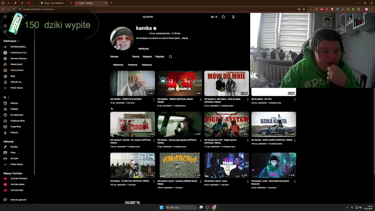Screen dimensions: 375x211
Task: Open YouTube Kids in sidebar
Action: [x=16, y=190]
